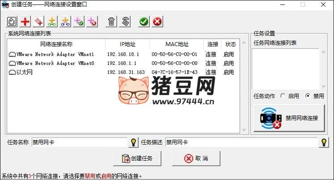Image resolution: width=334 pixels, height=180 pixels.
Task: Click the refresh icon in the toolbar
Action: tap(12, 21)
